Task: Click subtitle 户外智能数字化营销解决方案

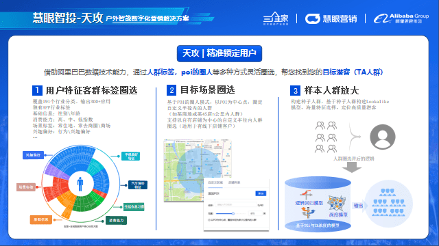Action: (x=147, y=18)
